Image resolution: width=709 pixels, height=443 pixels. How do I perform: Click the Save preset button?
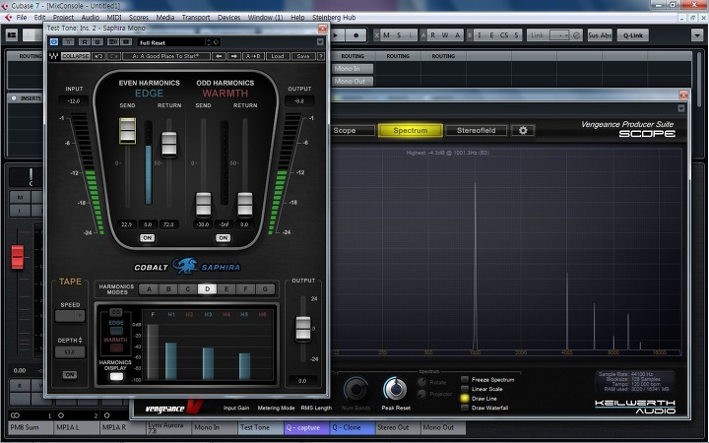pyautogui.click(x=303, y=56)
